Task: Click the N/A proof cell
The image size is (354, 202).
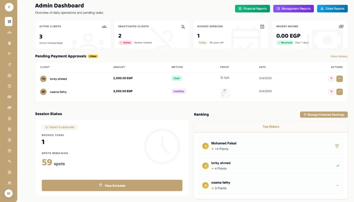Action: click(x=225, y=78)
